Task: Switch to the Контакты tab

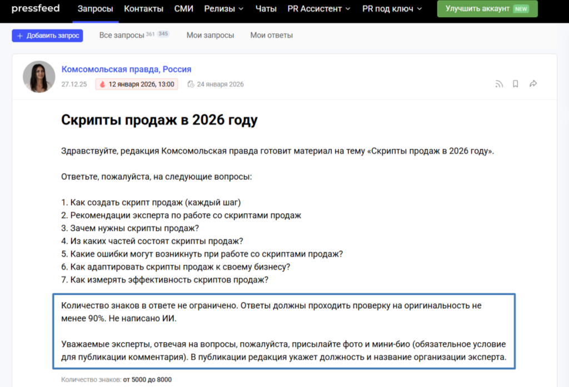Action: pos(144,9)
